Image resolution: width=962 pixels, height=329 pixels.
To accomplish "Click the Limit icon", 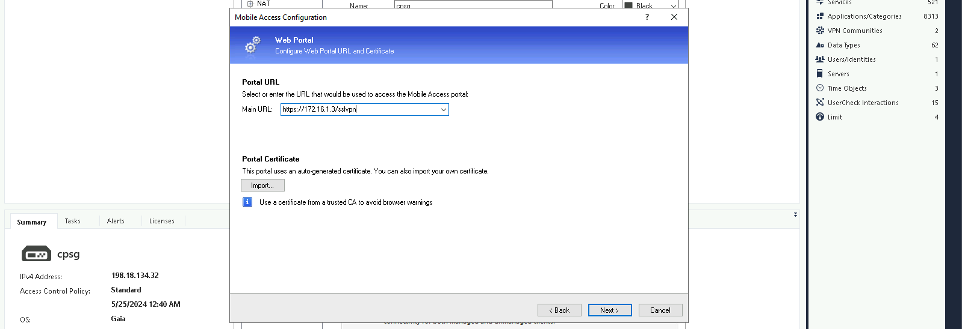I will (x=819, y=117).
